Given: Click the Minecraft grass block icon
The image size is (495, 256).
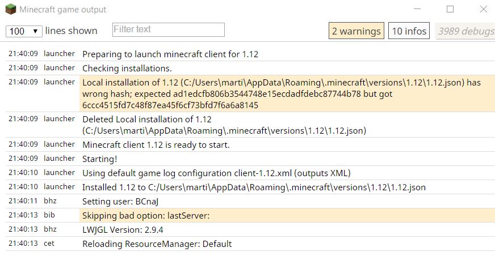Looking at the screenshot, I should coord(10,10).
